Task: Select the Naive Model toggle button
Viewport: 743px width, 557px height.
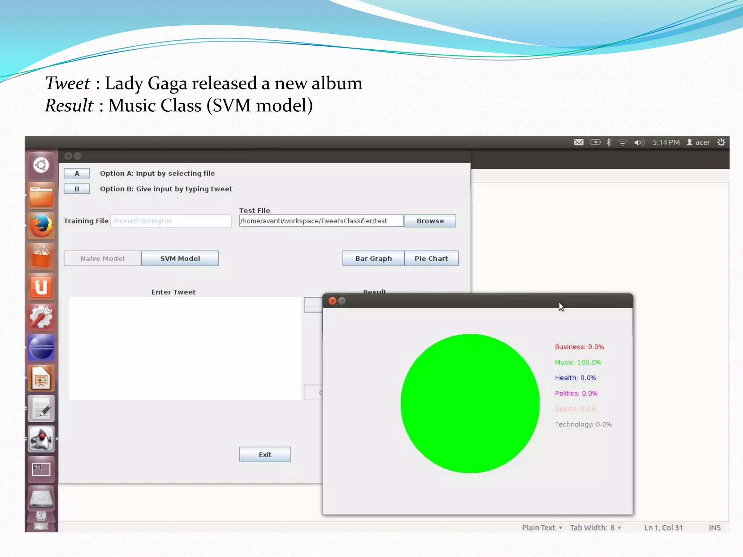Action: (x=102, y=259)
